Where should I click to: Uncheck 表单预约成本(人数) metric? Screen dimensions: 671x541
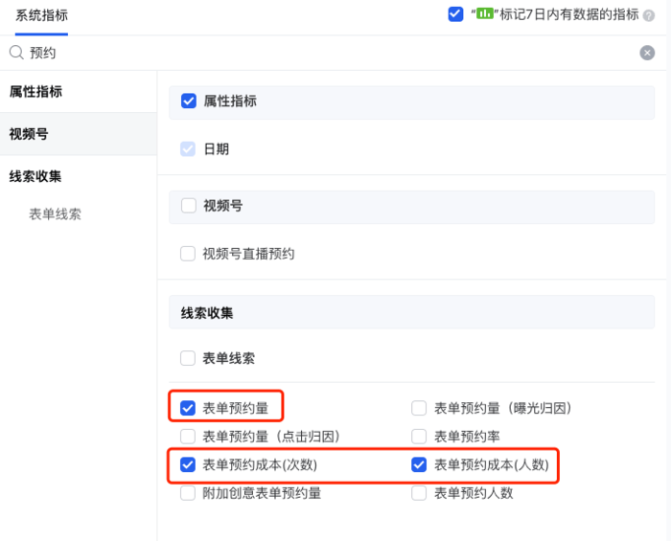pos(419,465)
